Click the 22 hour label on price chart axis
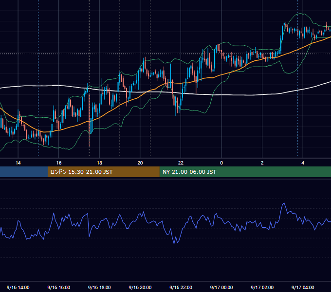Image resolution: width=331 pixels, height=292 pixels. (181, 163)
